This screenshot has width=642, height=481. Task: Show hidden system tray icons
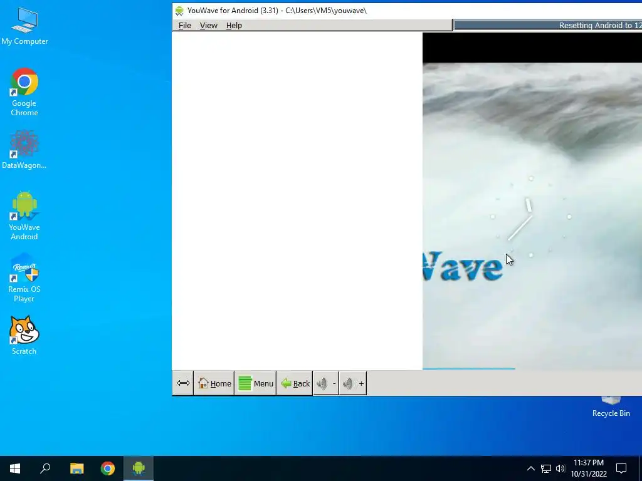530,468
